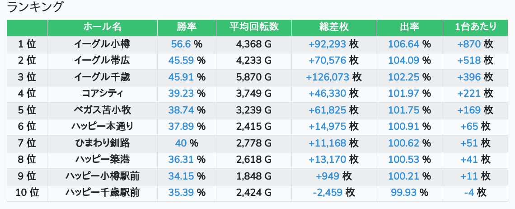Screen dimensions: 515x209
Task: Sort by 勝率 column header
Action: tap(187, 27)
